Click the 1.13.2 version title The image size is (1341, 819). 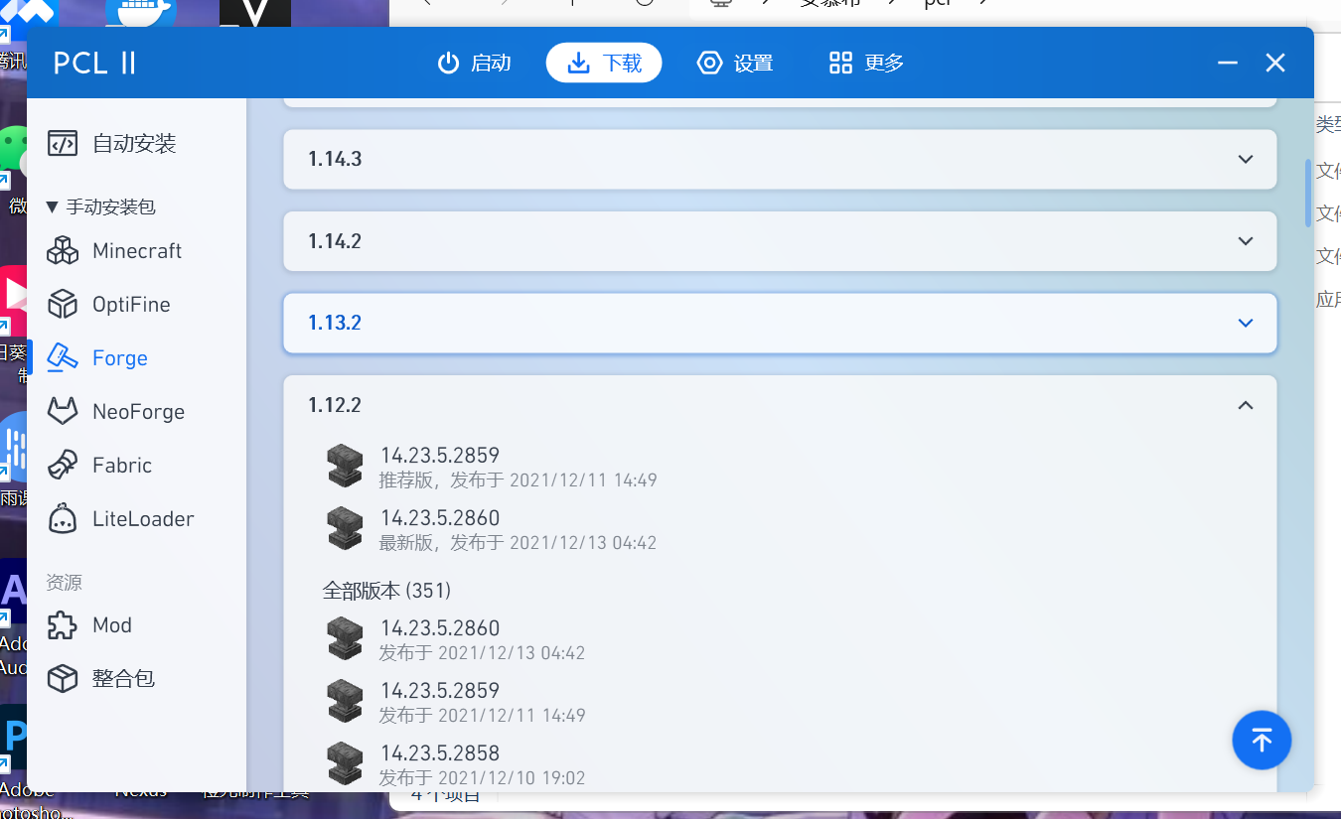tap(335, 324)
